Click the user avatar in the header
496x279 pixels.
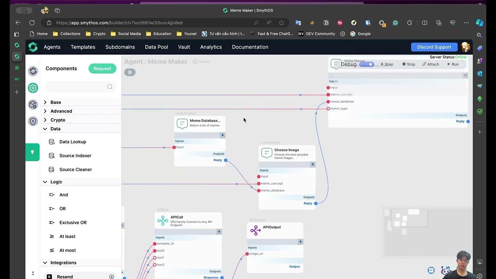pos(465,47)
